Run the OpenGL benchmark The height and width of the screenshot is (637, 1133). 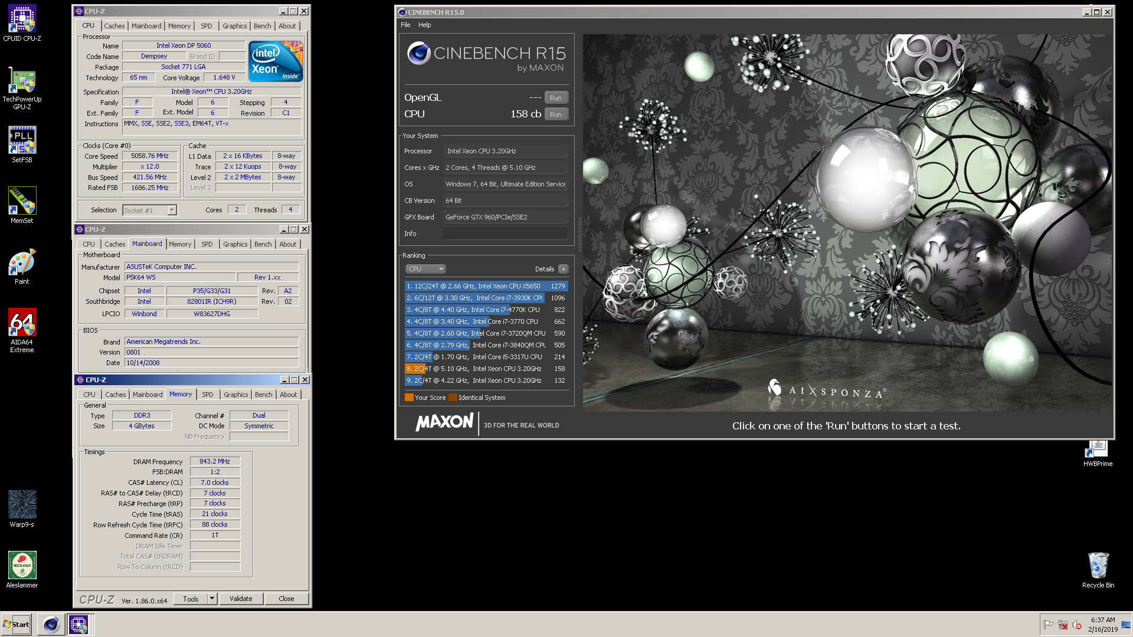pos(556,98)
